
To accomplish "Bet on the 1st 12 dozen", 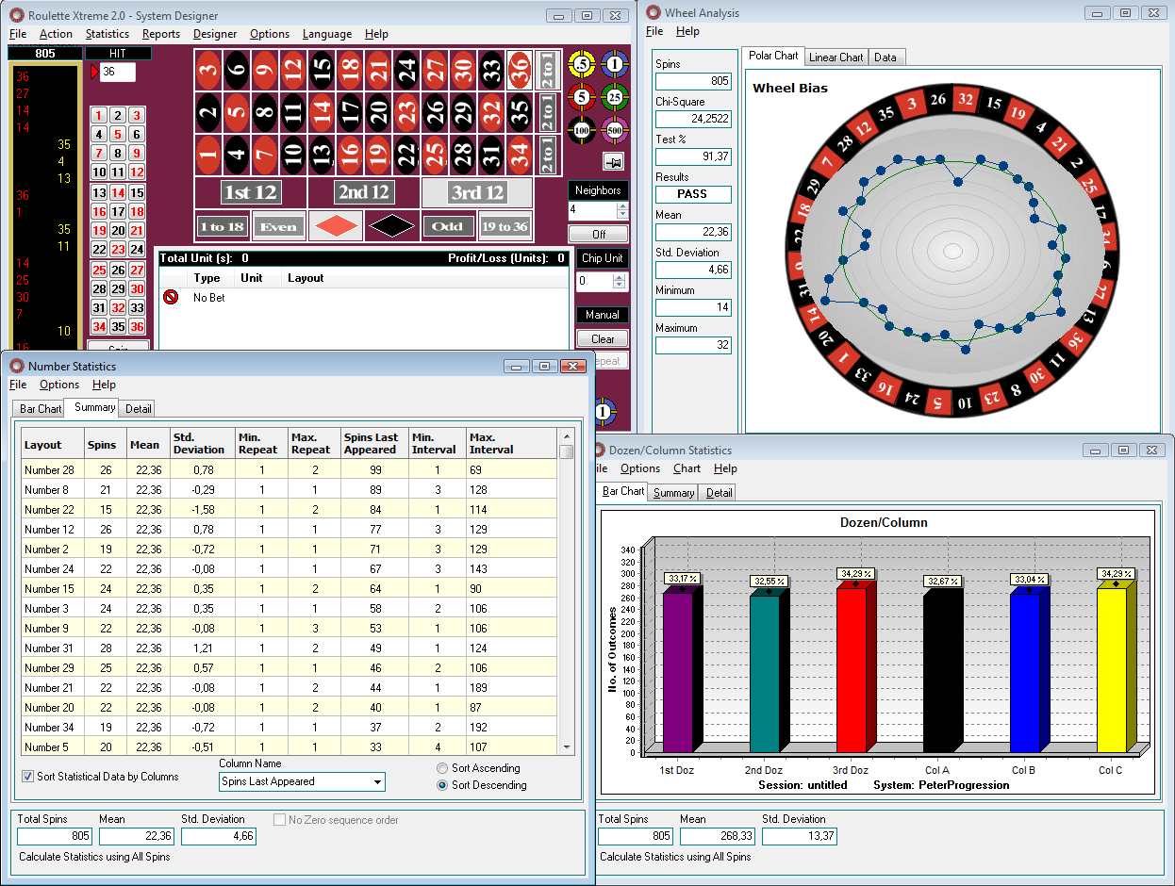I will [x=251, y=192].
